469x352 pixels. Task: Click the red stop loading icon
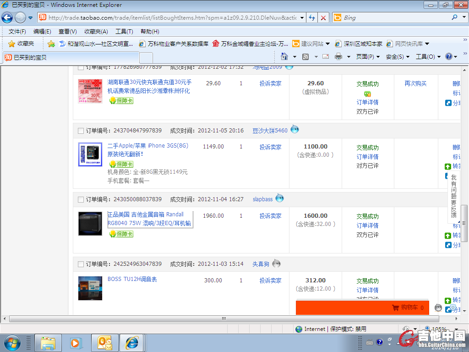(323, 18)
